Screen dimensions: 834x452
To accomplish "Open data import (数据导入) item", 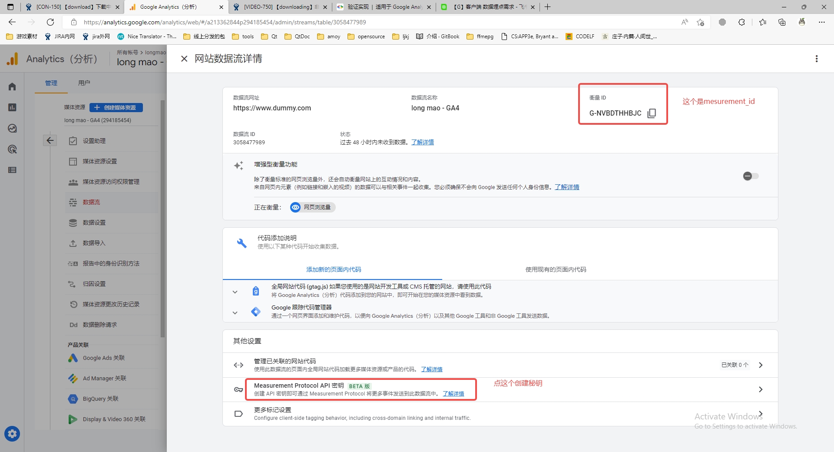I will 112,243.
